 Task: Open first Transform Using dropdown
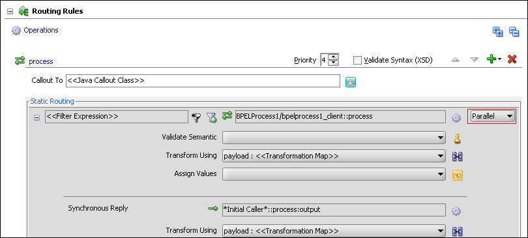click(334, 156)
